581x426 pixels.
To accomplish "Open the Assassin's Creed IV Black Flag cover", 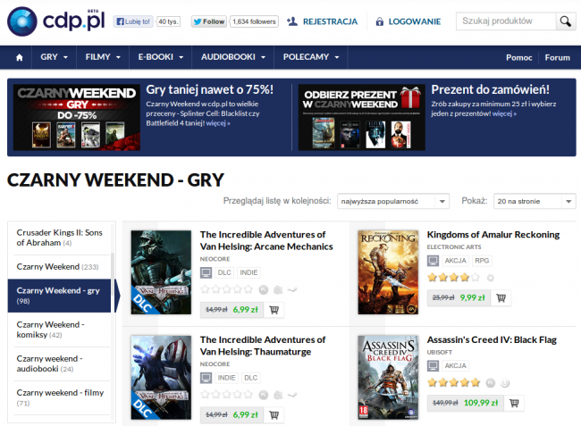I will (x=388, y=378).
